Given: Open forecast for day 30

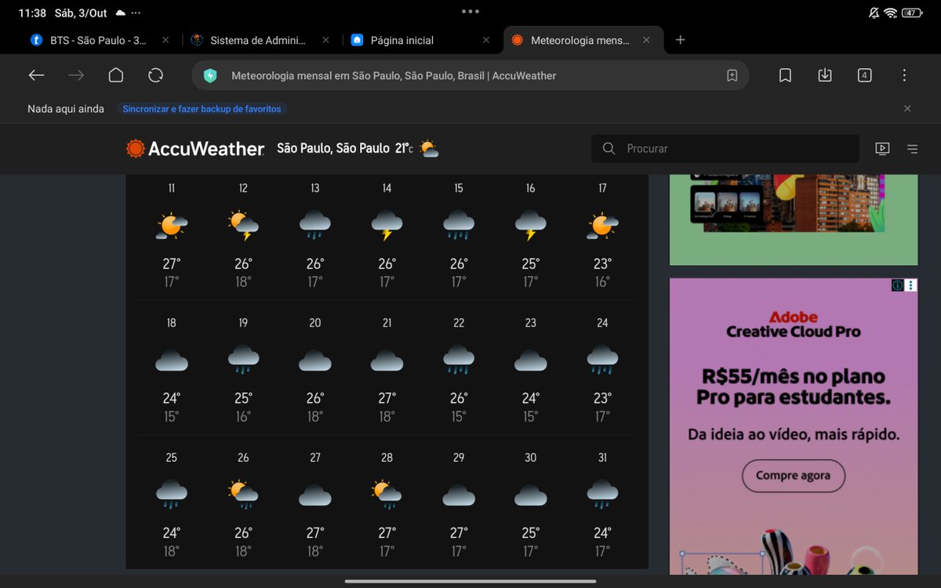Looking at the screenshot, I should tap(531, 503).
